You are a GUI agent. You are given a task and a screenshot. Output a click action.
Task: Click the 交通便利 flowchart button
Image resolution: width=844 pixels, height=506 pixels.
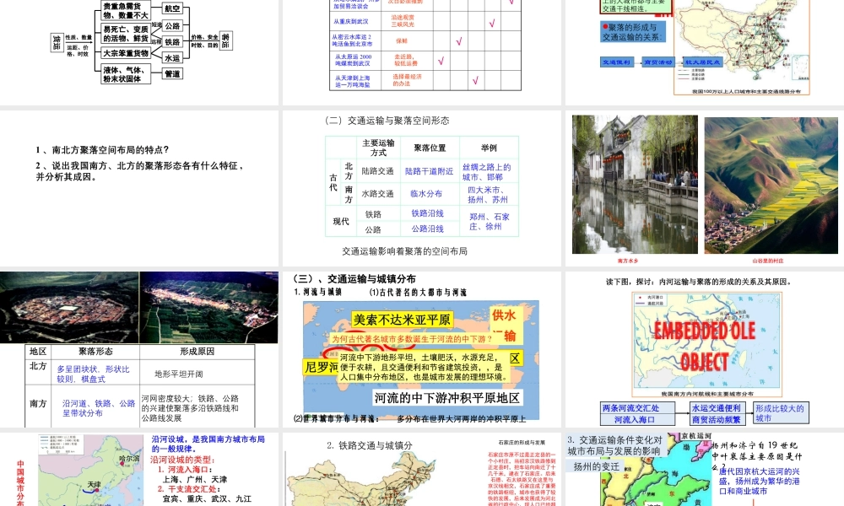coord(616,61)
